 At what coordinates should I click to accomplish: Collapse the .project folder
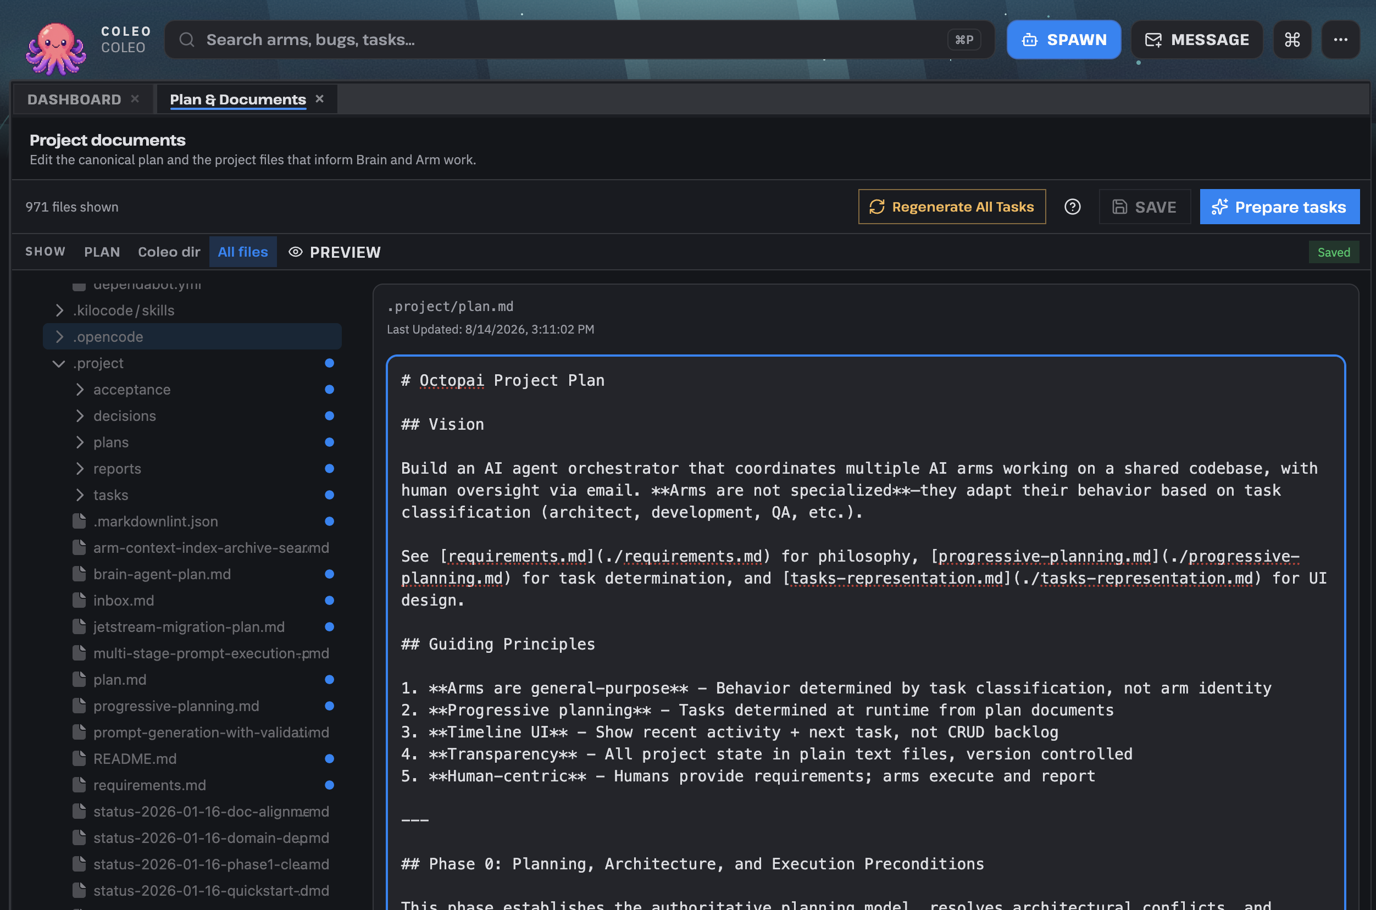click(59, 363)
